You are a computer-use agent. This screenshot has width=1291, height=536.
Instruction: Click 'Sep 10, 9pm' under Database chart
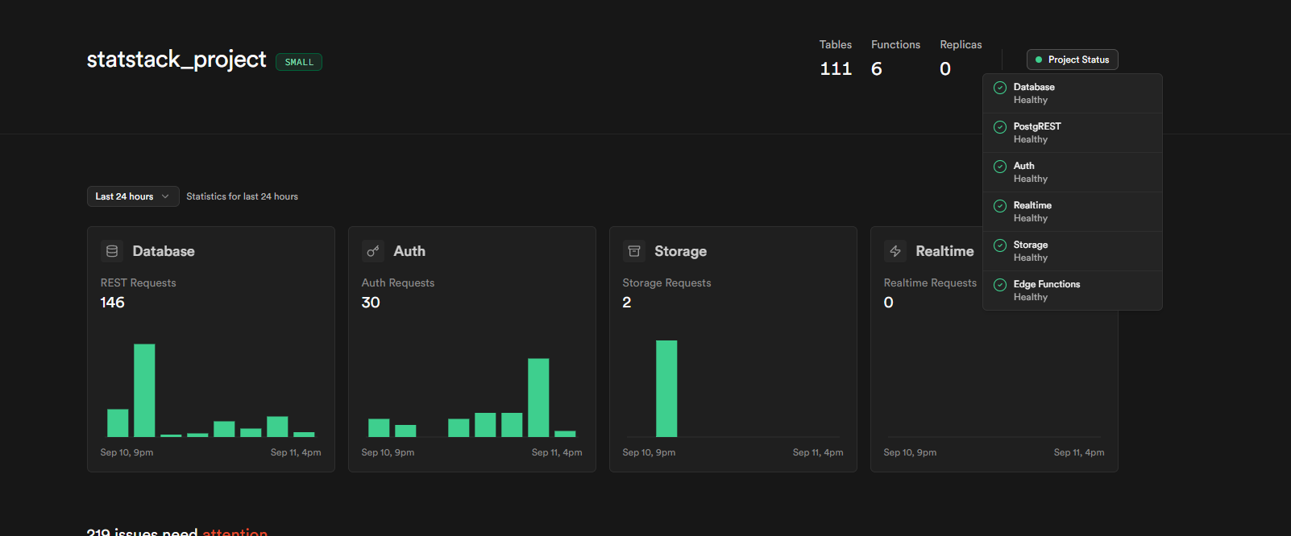(x=127, y=452)
